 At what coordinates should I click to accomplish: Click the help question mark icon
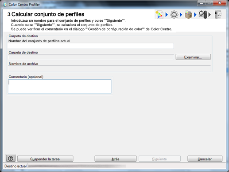pos(11,159)
